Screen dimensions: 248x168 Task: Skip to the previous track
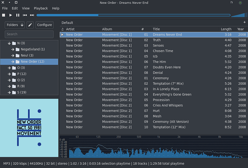click(25, 15)
